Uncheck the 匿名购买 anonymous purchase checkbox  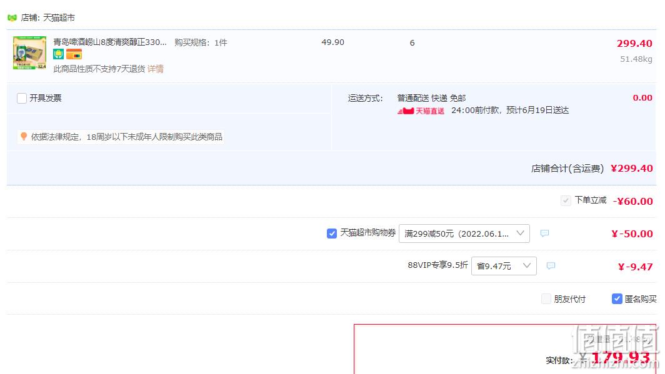click(x=617, y=299)
